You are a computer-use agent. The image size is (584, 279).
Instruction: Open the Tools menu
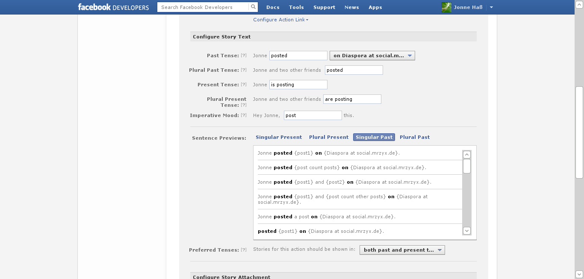(296, 7)
